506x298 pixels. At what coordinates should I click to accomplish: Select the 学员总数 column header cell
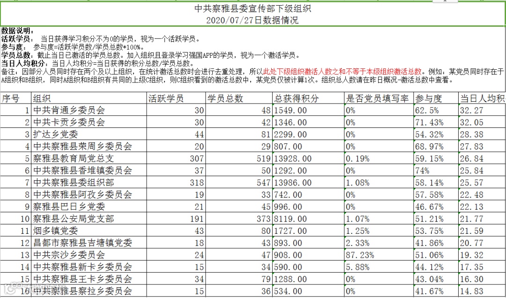click(239, 98)
